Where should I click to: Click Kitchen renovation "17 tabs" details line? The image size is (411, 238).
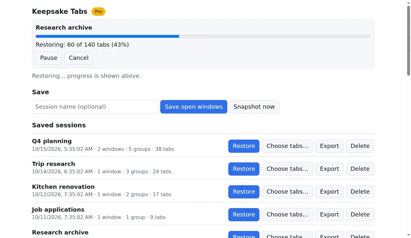(102, 195)
